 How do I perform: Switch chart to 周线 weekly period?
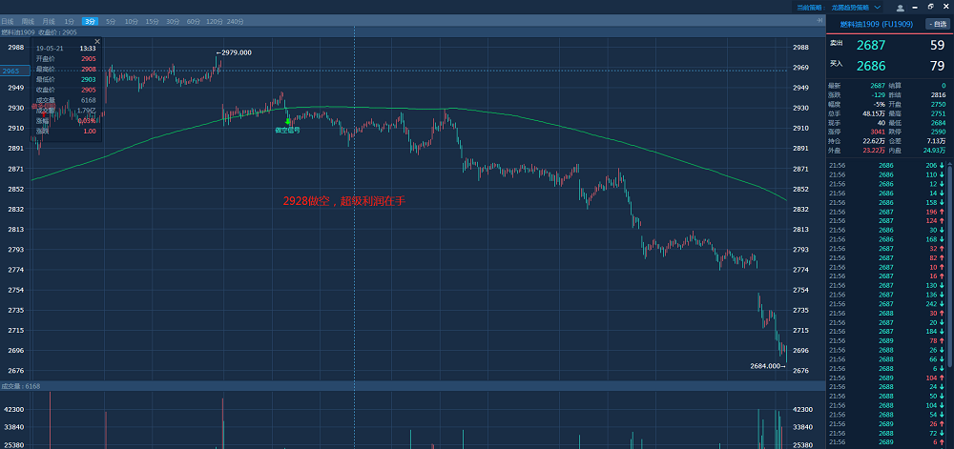(x=28, y=20)
